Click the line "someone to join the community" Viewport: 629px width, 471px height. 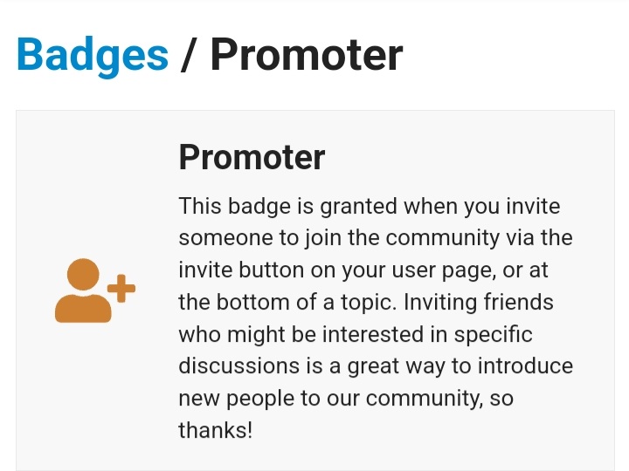[375, 239]
